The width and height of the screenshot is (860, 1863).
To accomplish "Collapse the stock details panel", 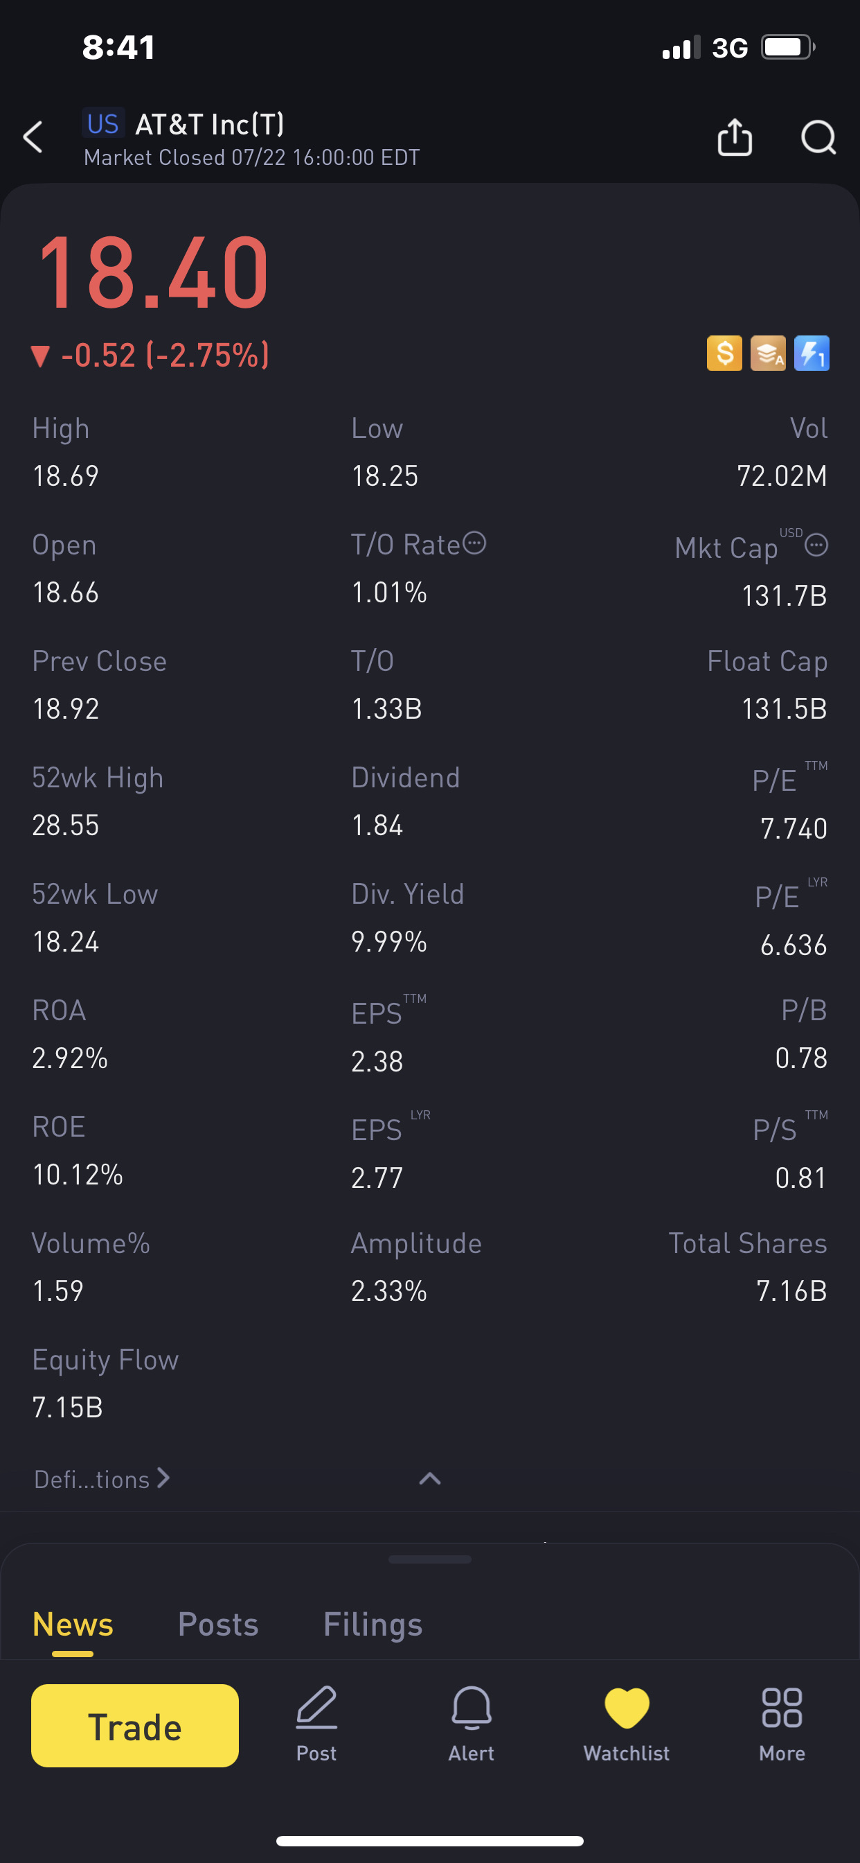I will [x=430, y=1479].
